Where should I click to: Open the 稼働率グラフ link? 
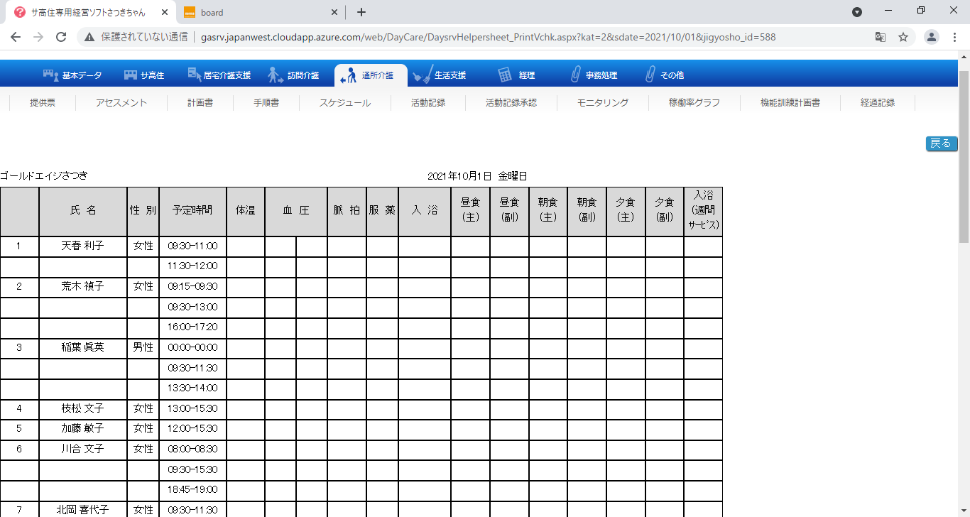point(694,102)
